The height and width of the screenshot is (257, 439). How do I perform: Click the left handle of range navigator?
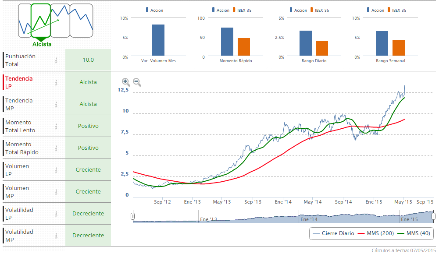click(132, 216)
